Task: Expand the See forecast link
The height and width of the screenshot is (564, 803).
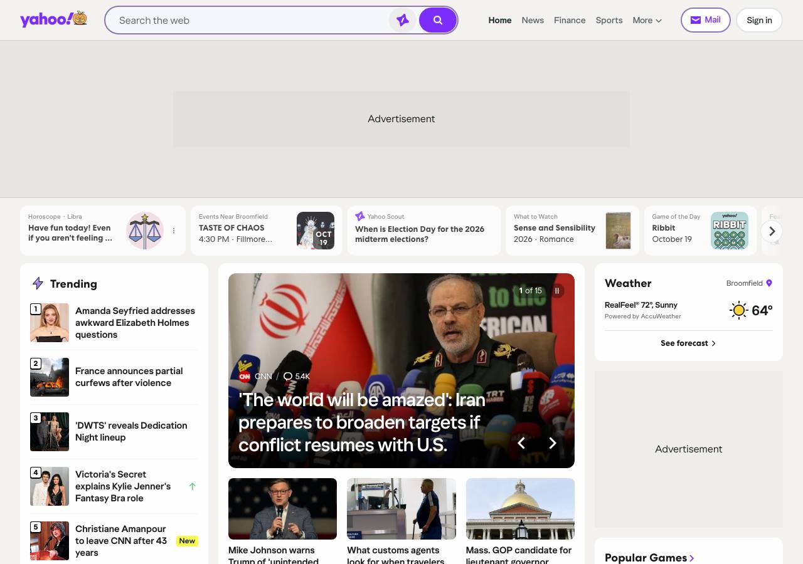Action: point(688,343)
